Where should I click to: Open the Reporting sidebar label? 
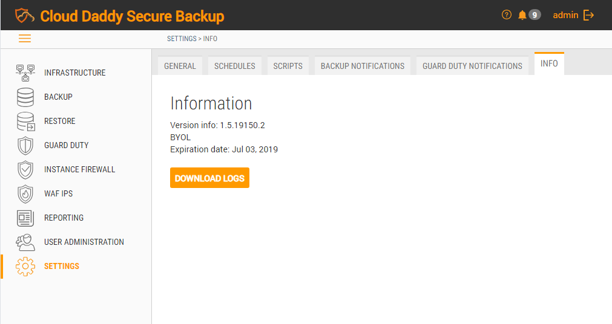[x=64, y=218]
